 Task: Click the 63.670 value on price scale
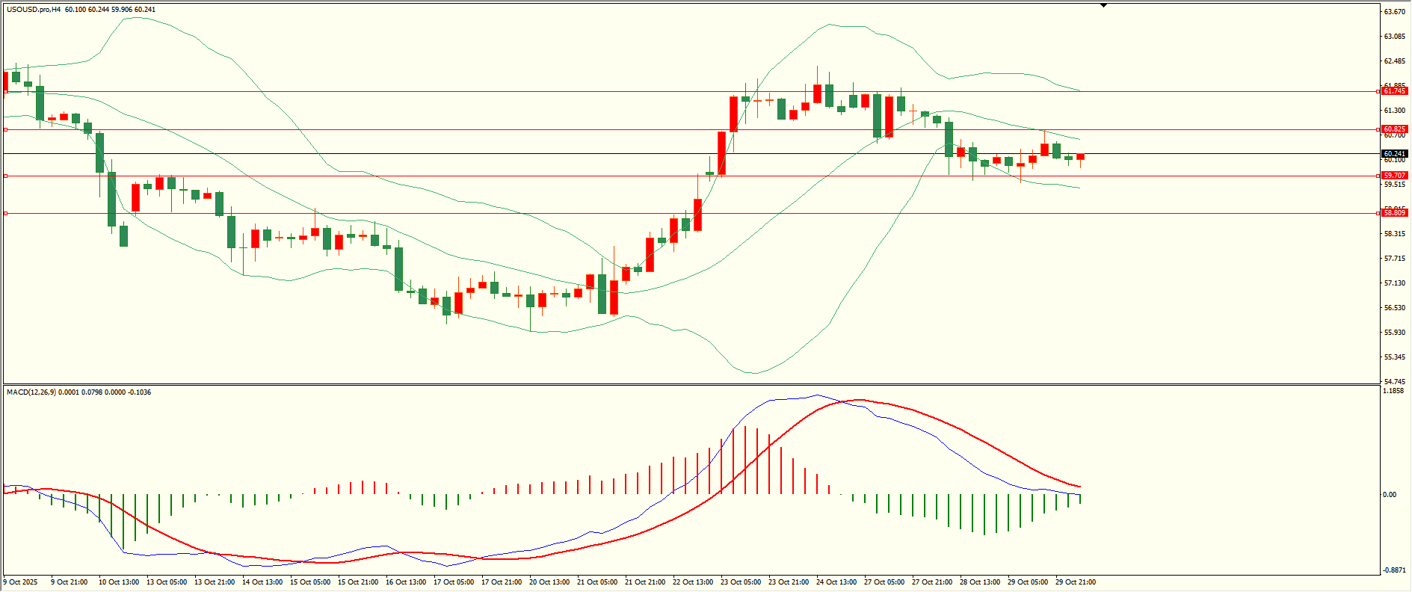(x=1394, y=12)
